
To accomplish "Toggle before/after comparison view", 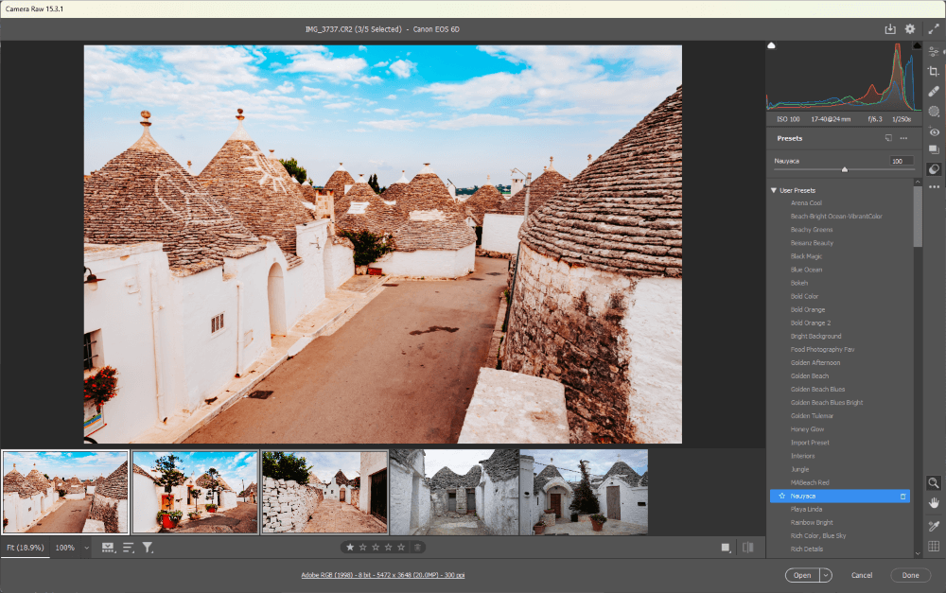I will pyautogui.click(x=748, y=548).
